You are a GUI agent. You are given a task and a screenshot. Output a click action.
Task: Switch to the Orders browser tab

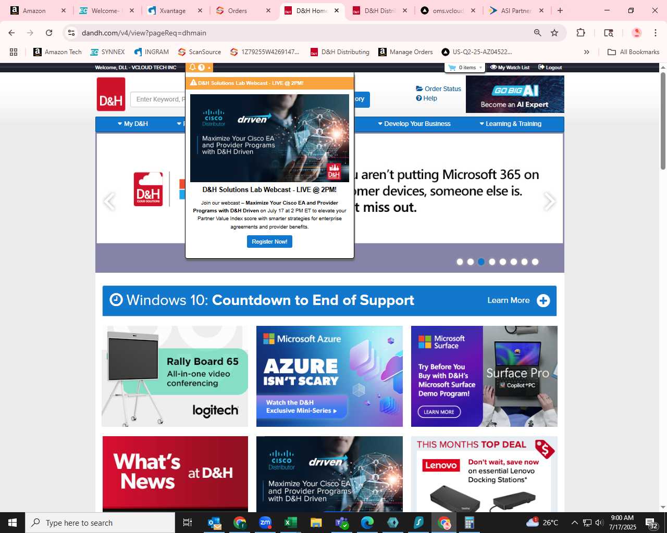(x=244, y=10)
